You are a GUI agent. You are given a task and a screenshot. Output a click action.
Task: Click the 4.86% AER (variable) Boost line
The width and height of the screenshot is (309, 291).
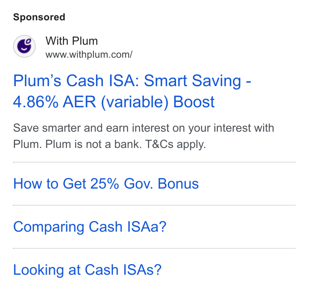click(114, 102)
